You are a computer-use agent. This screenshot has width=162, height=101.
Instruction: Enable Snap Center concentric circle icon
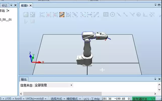(112, 15)
